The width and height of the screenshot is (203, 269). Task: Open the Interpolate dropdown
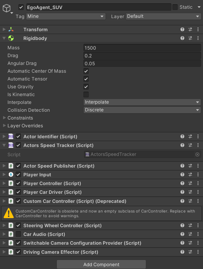coord(142,102)
